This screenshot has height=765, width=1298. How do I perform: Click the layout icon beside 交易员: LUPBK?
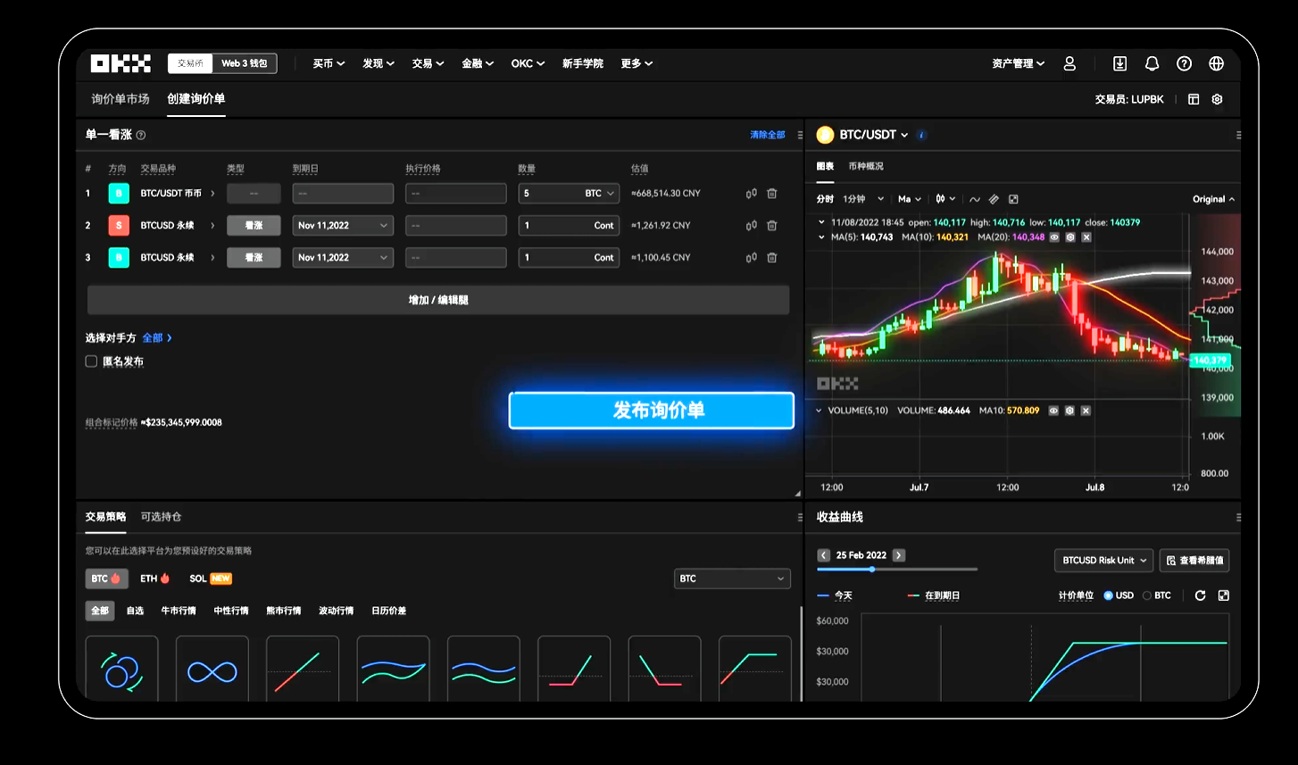(x=1194, y=99)
